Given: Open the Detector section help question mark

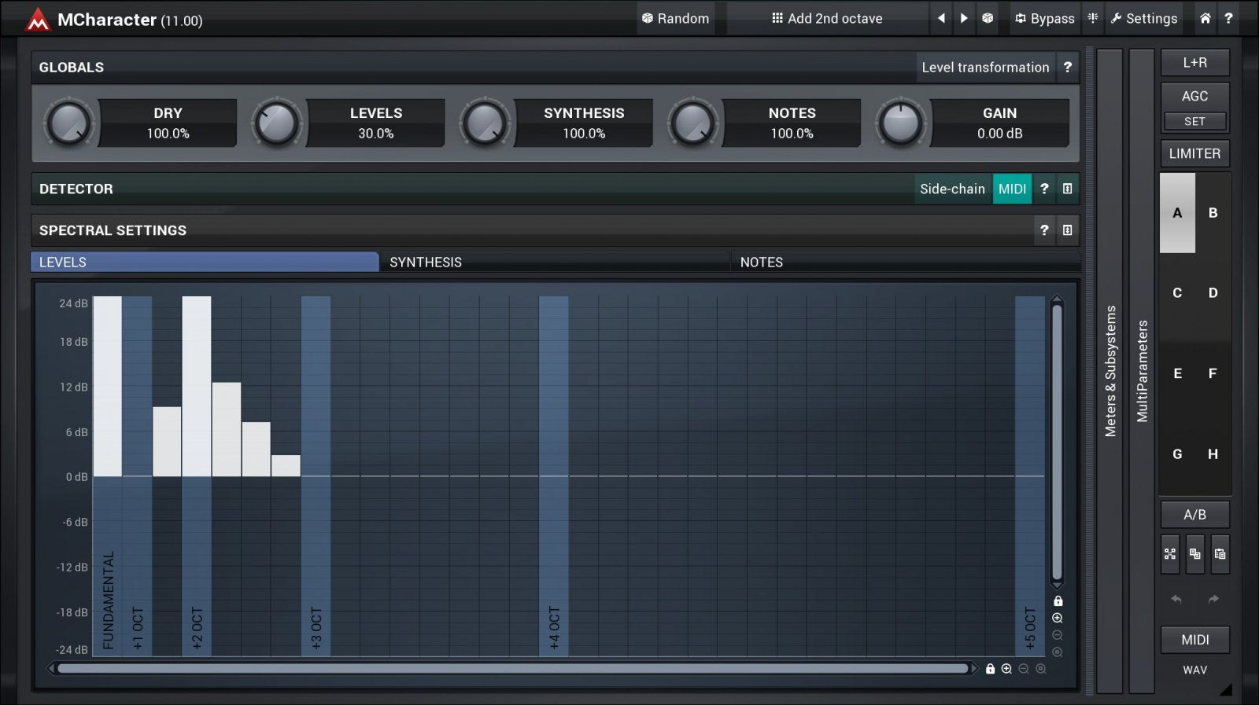Looking at the screenshot, I should point(1044,189).
